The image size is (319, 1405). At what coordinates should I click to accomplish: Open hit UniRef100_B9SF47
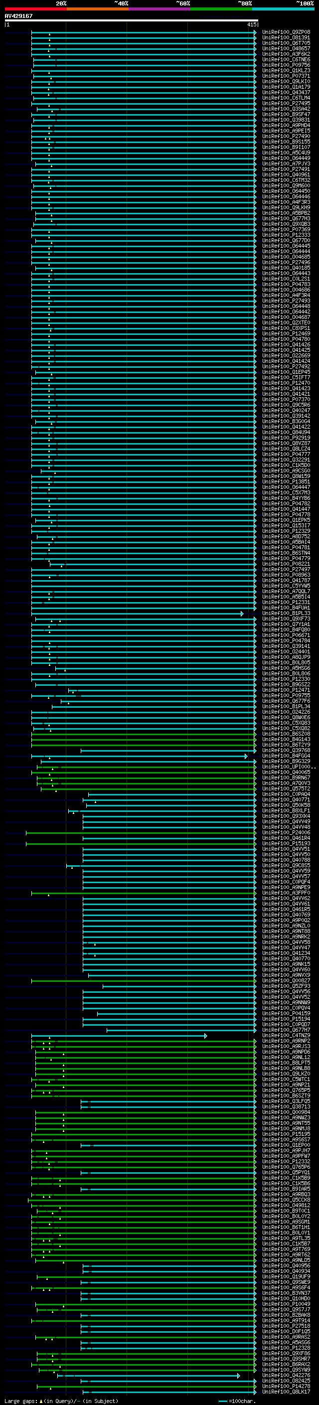click(x=286, y=115)
